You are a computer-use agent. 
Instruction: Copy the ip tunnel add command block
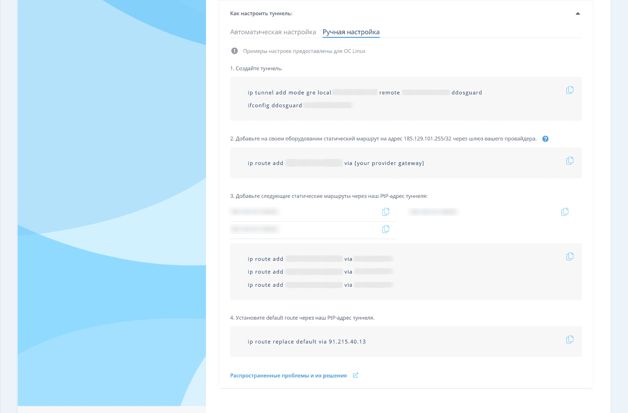570,90
